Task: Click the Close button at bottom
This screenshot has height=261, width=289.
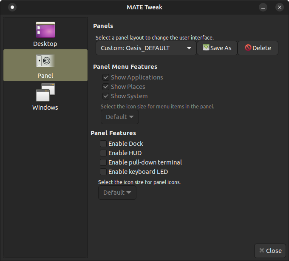Action: [x=270, y=251]
